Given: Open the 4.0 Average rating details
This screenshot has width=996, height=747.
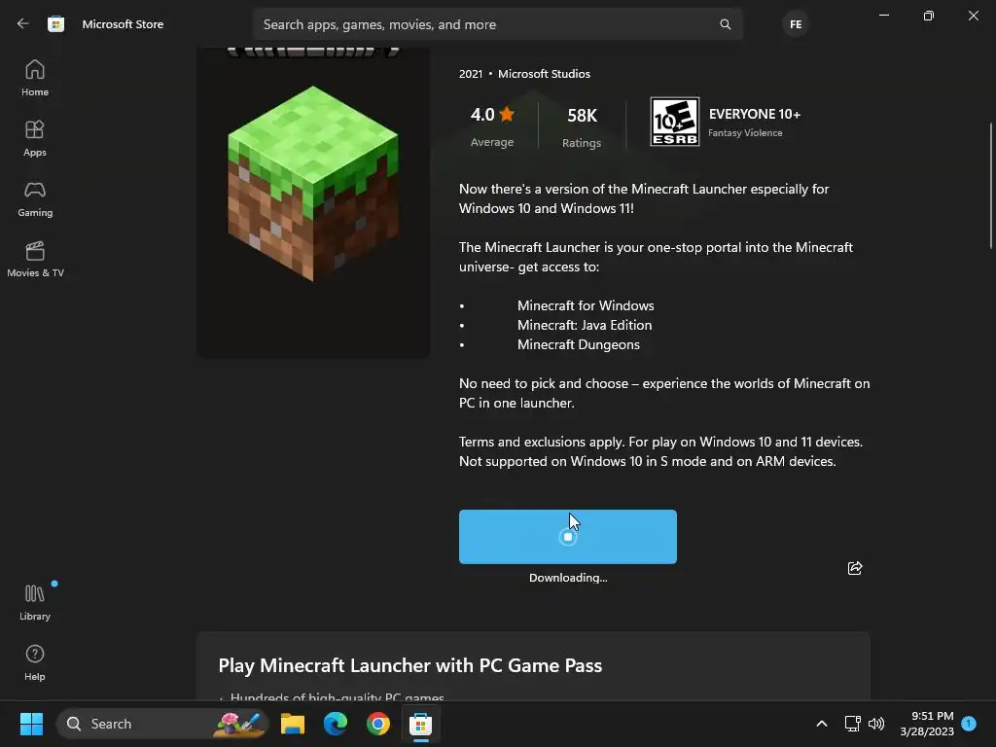Looking at the screenshot, I should (492, 125).
